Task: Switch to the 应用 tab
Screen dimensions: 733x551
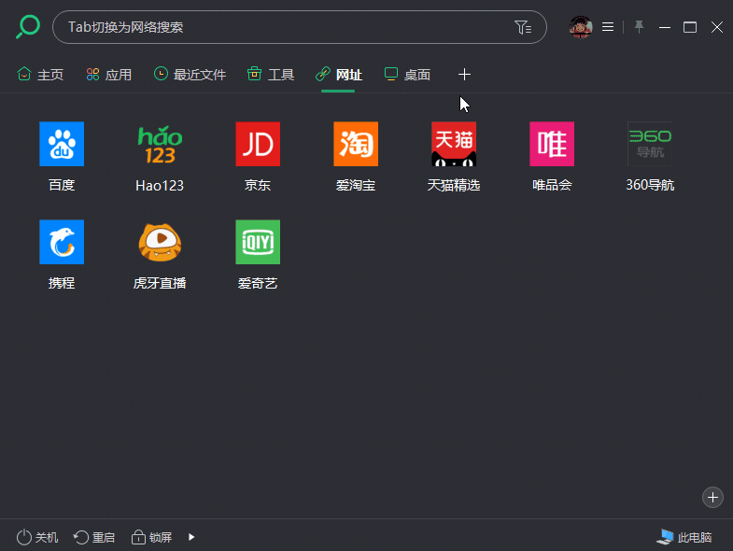Action: (109, 75)
